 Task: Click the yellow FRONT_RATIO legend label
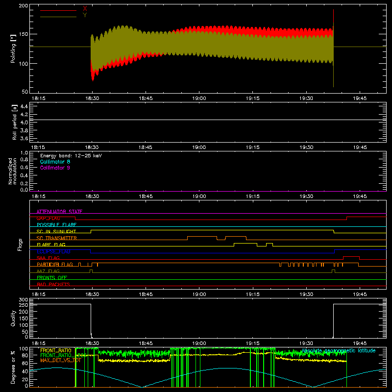tap(56, 350)
